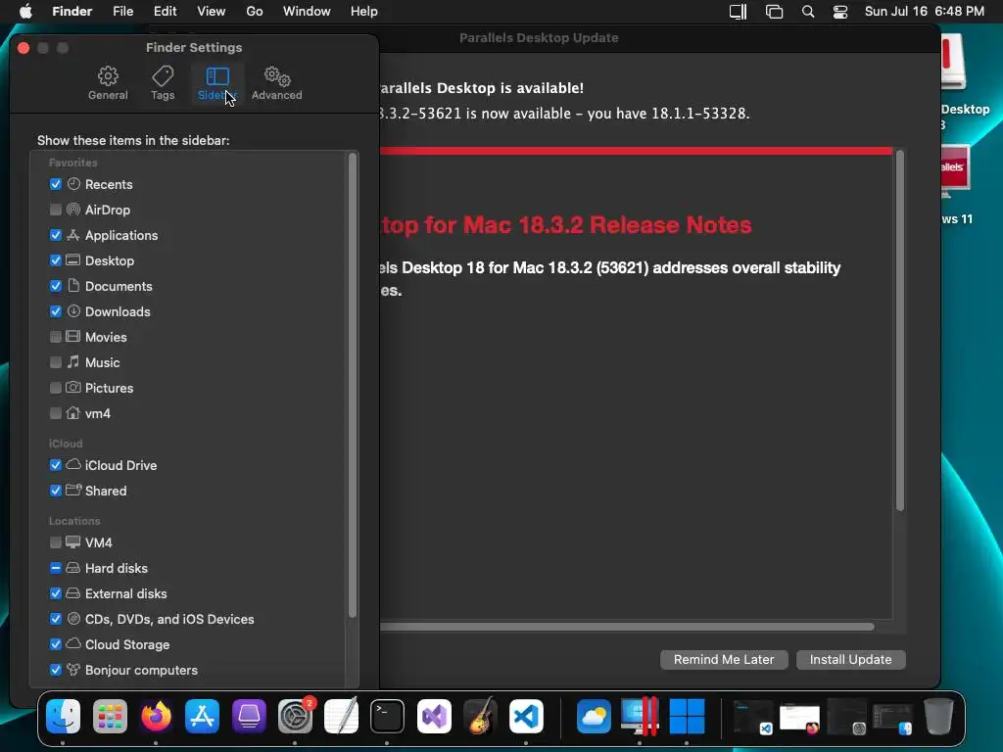1003x752 pixels.
Task: Open the Finder menu
Action: pyautogui.click(x=72, y=12)
